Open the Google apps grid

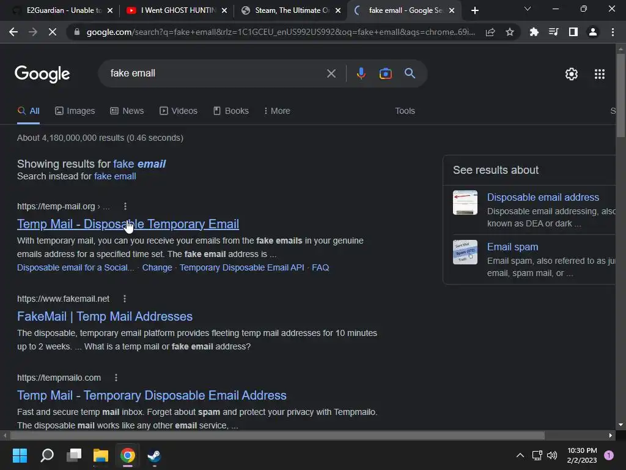pos(599,74)
